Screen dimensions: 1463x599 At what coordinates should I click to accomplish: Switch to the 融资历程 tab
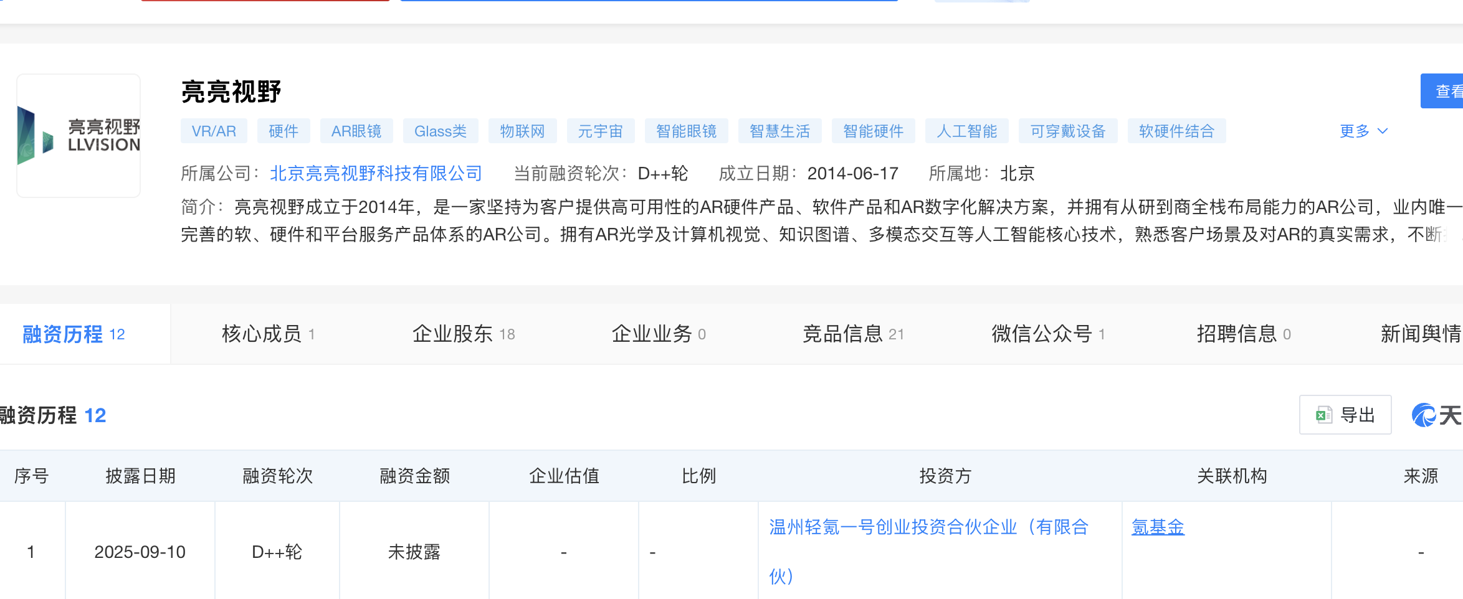coord(74,334)
